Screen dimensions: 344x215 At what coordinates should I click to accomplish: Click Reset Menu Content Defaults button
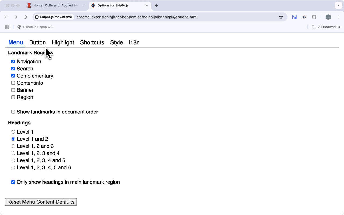pos(41,202)
